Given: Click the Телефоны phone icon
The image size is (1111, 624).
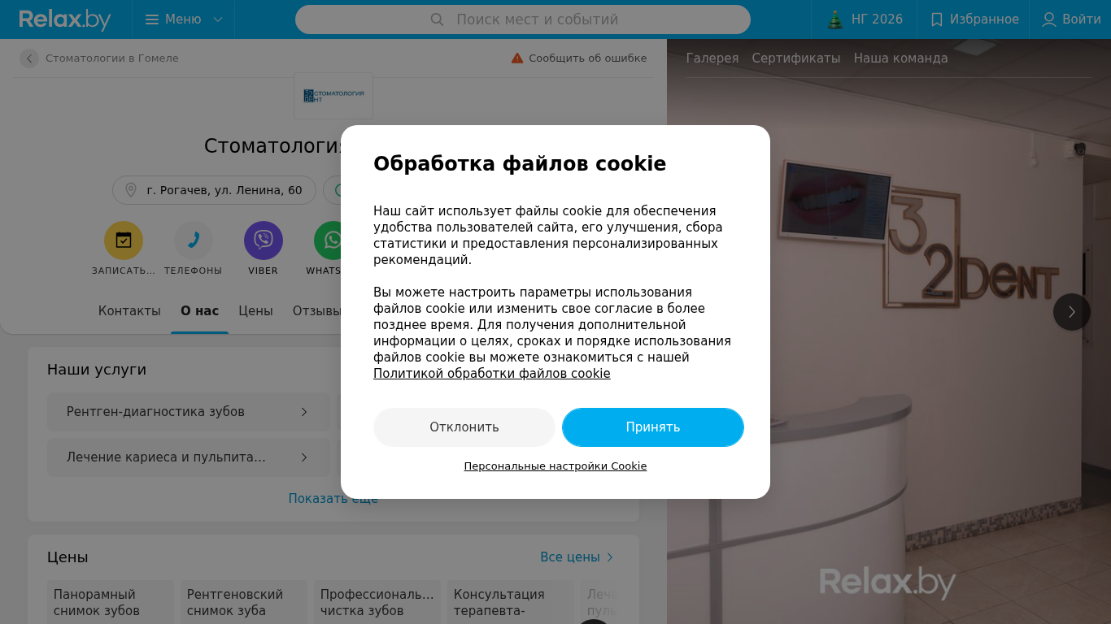Looking at the screenshot, I should point(194,240).
